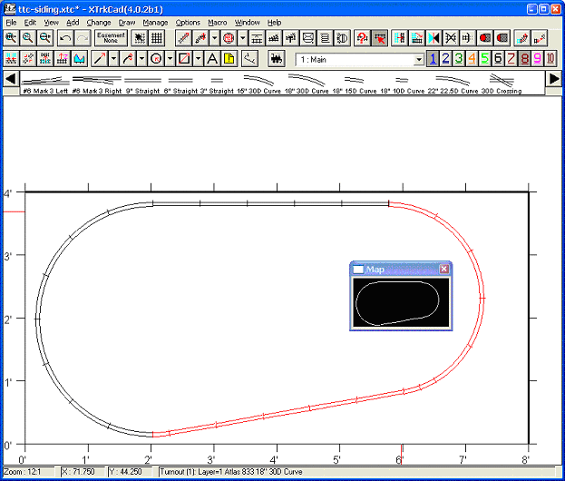Open the '1 : Main' layer dropdown
The width and height of the screenshot is (565, 481).
coord(418,59)
